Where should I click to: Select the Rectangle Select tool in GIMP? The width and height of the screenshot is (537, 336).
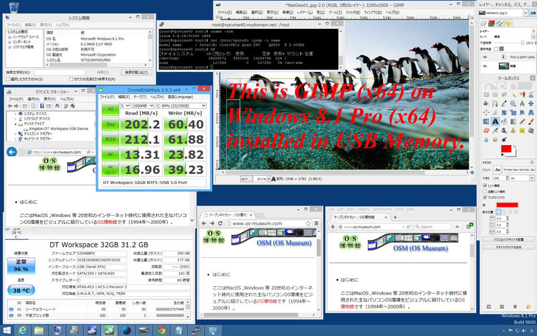coord(486,95)
